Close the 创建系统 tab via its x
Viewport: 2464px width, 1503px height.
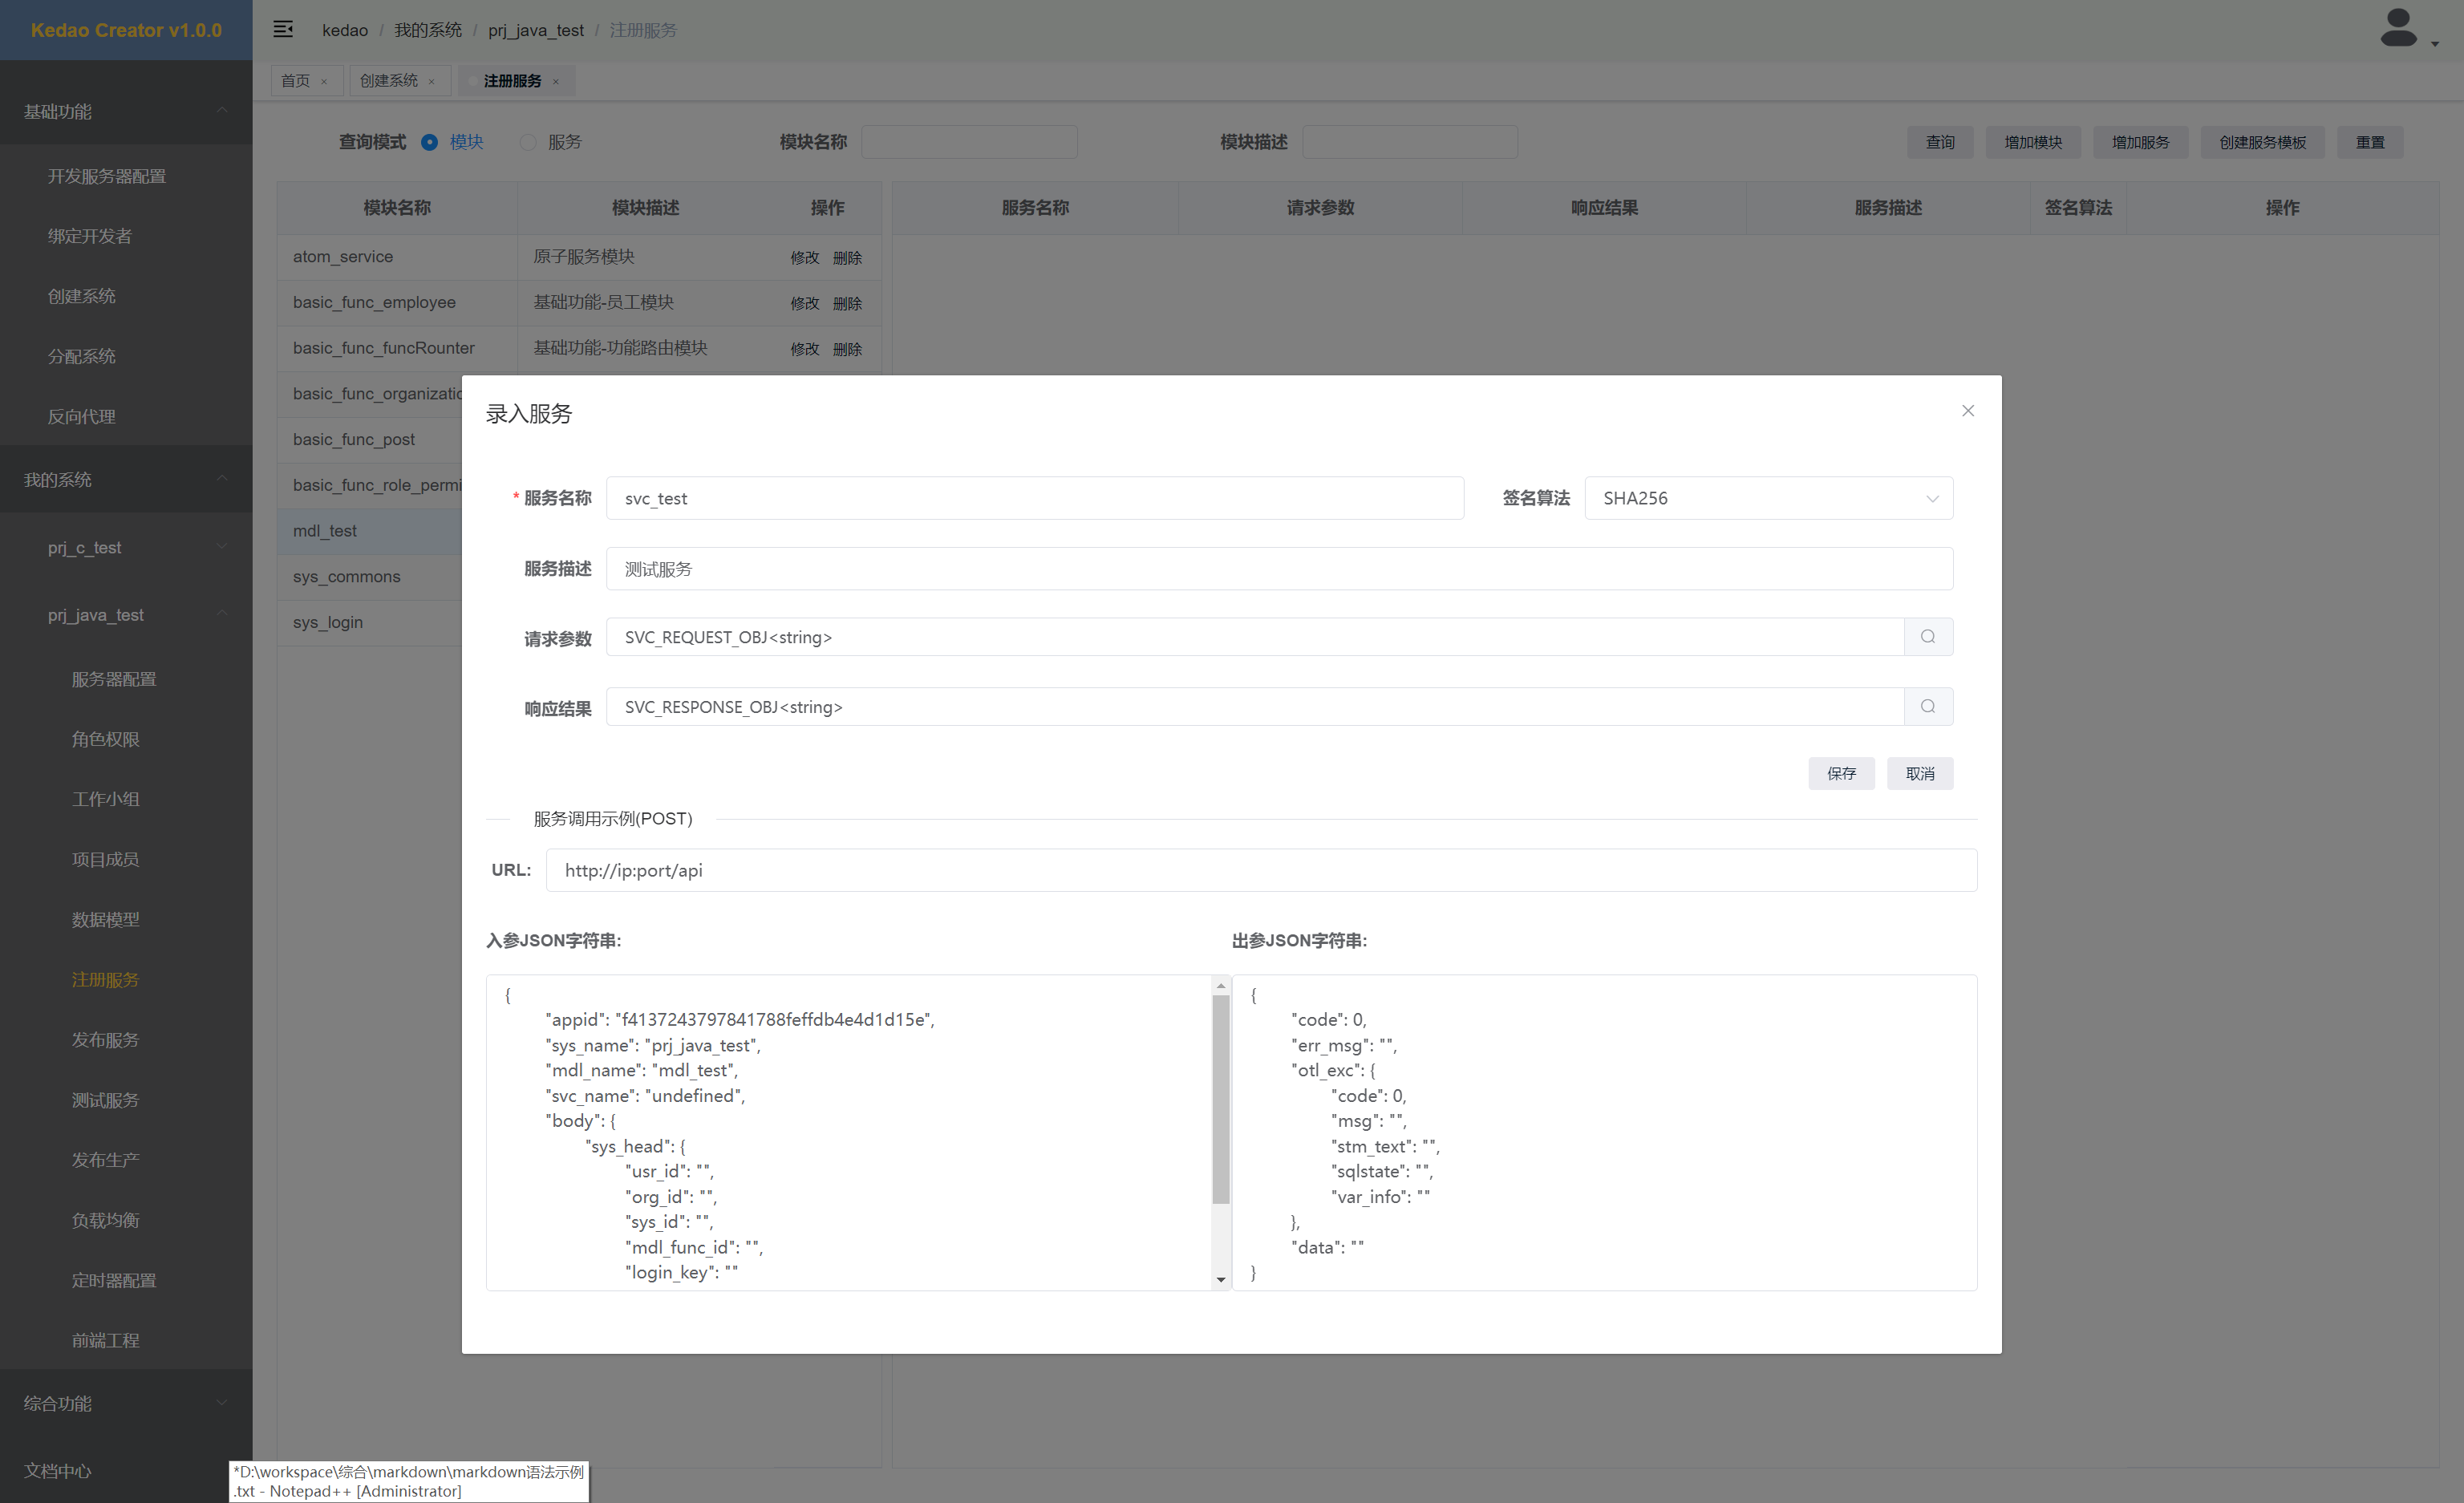click(x=432, y=82)
